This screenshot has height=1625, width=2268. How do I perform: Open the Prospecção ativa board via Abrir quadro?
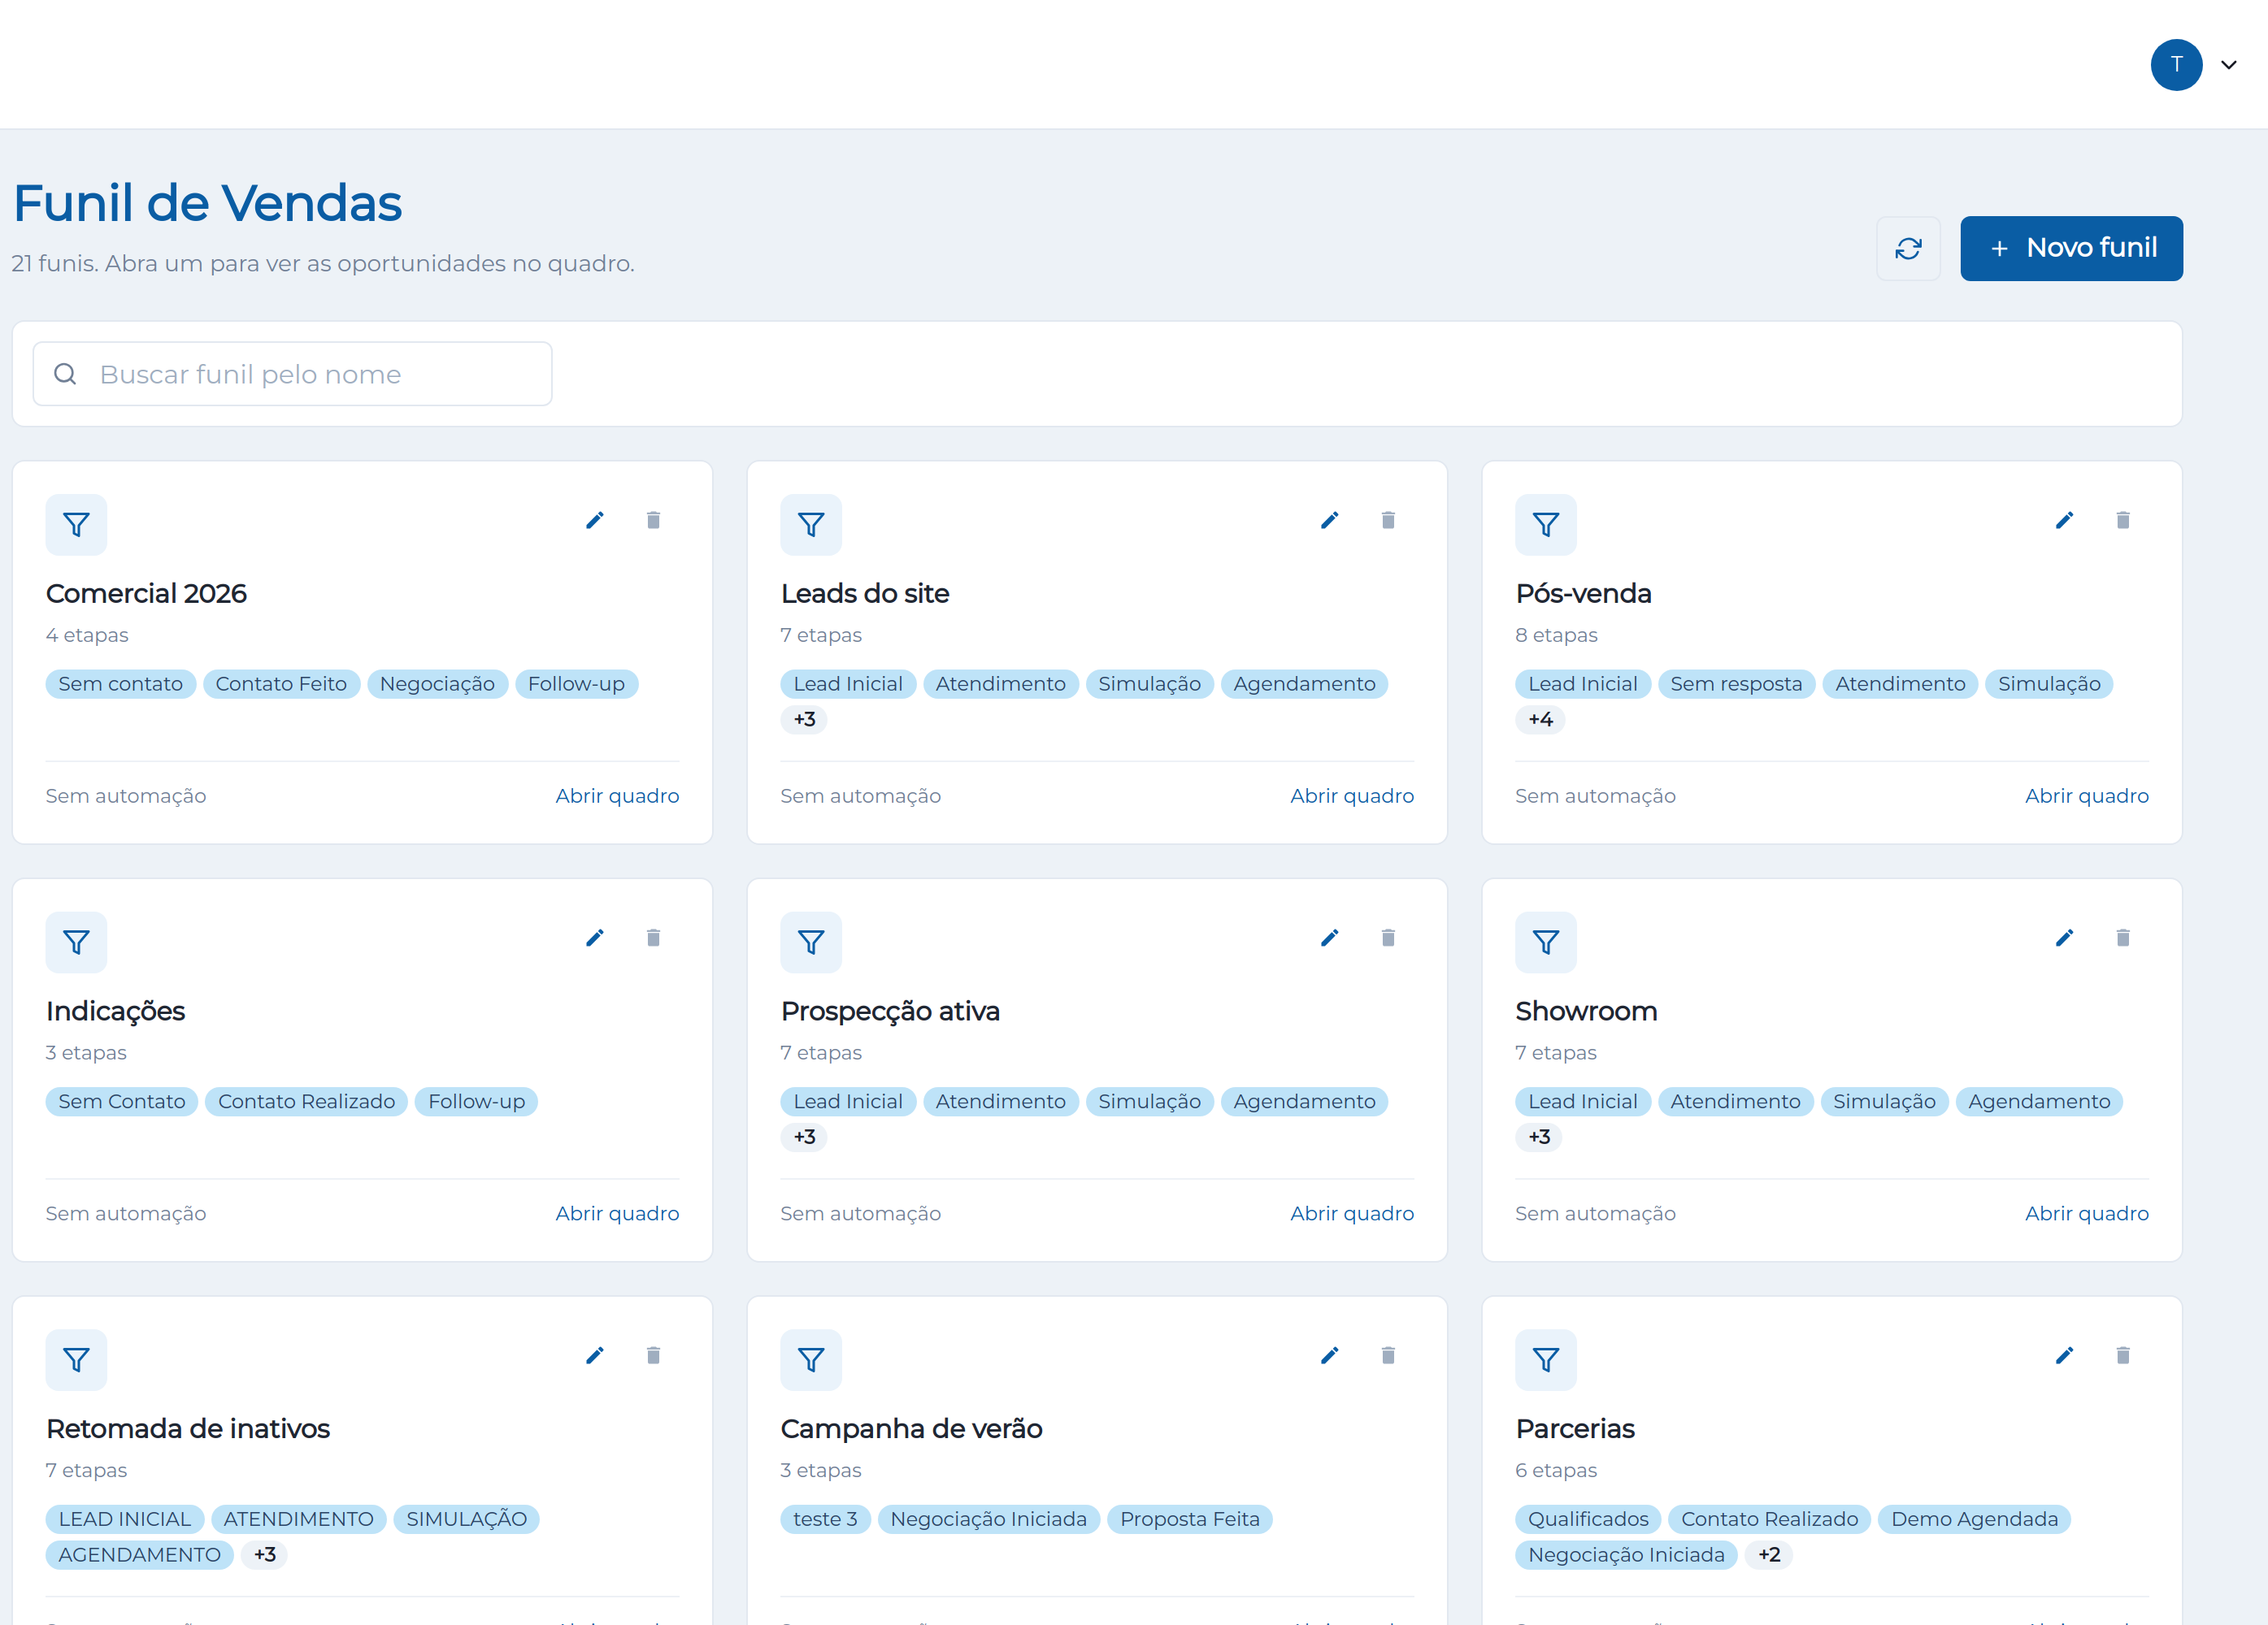[1352, 1214]
